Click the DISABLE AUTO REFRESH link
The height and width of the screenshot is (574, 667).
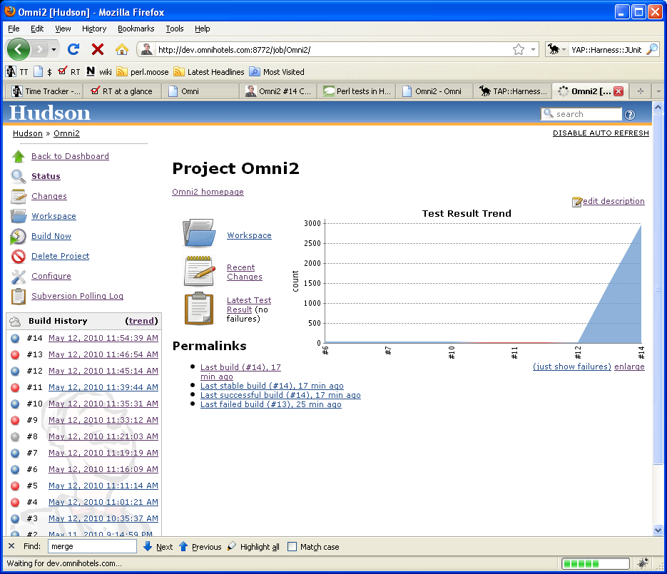pos(601,133)
